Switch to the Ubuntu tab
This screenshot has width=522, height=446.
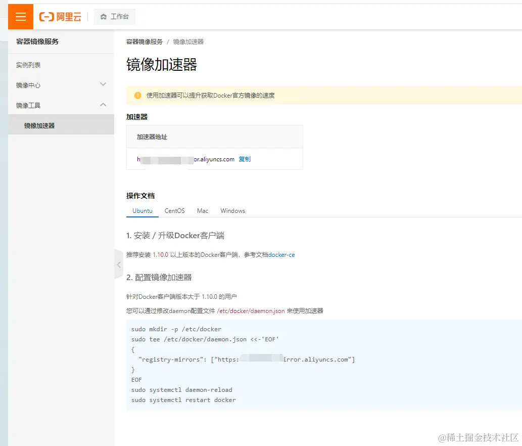(143, 211)
